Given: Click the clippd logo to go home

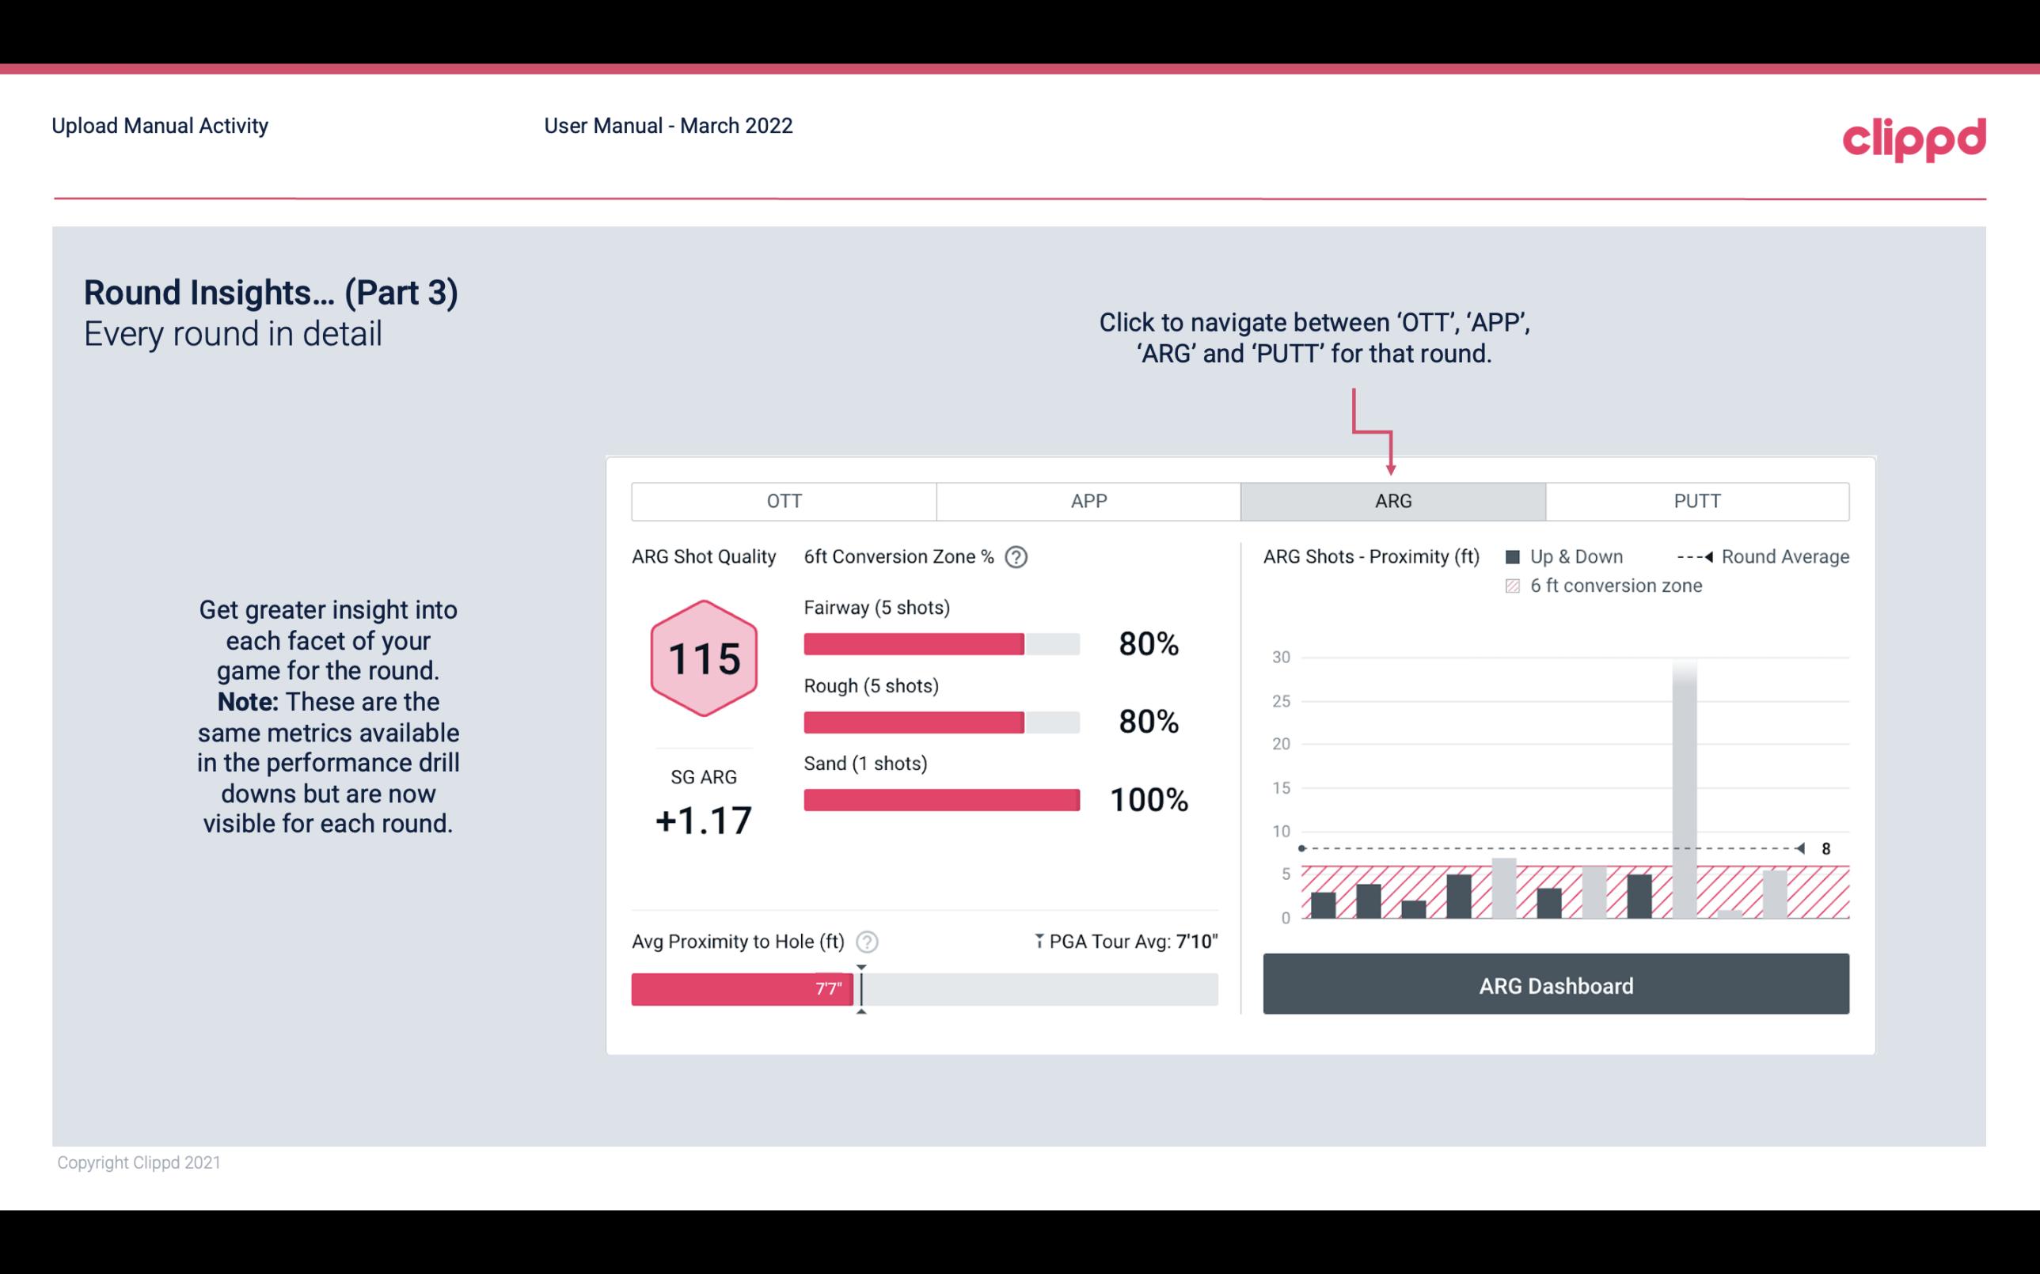Looking at the screenshot, I should pyautogui.click(x=1913, y=135).
